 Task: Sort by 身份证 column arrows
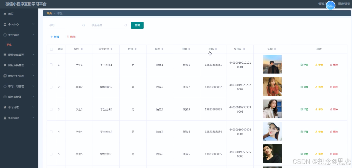click(244, 49)
